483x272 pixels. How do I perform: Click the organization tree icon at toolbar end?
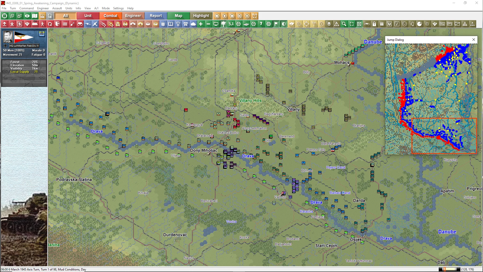coord(472,24)
